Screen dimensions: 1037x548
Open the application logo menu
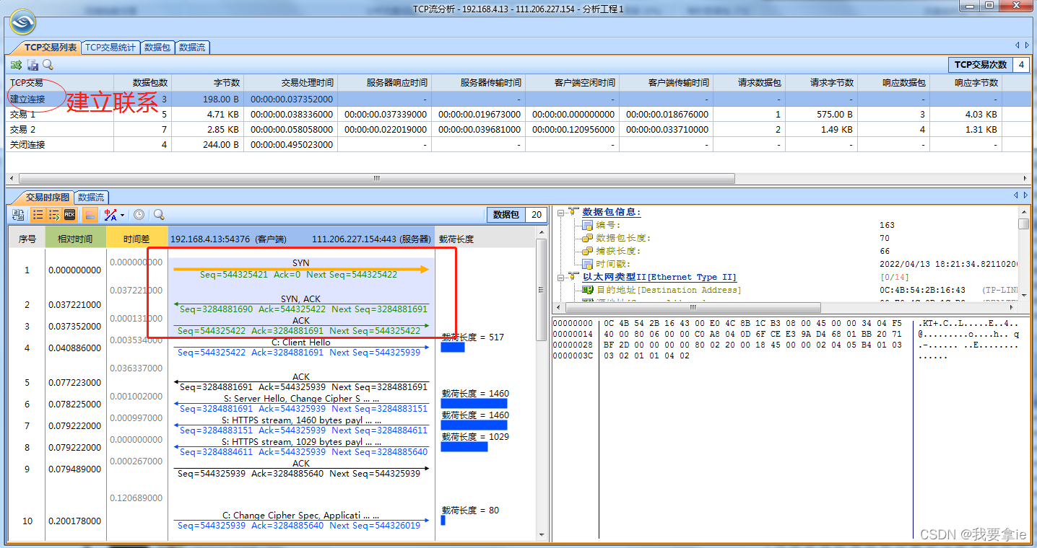(23, 22)
